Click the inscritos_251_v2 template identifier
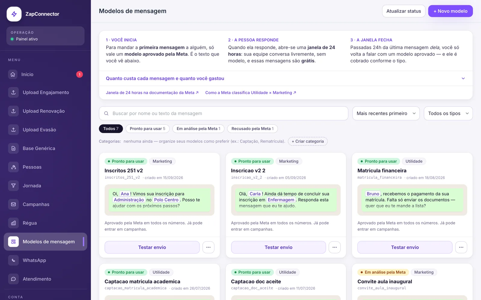Screen dimensions: 481x300 point(122,178)
